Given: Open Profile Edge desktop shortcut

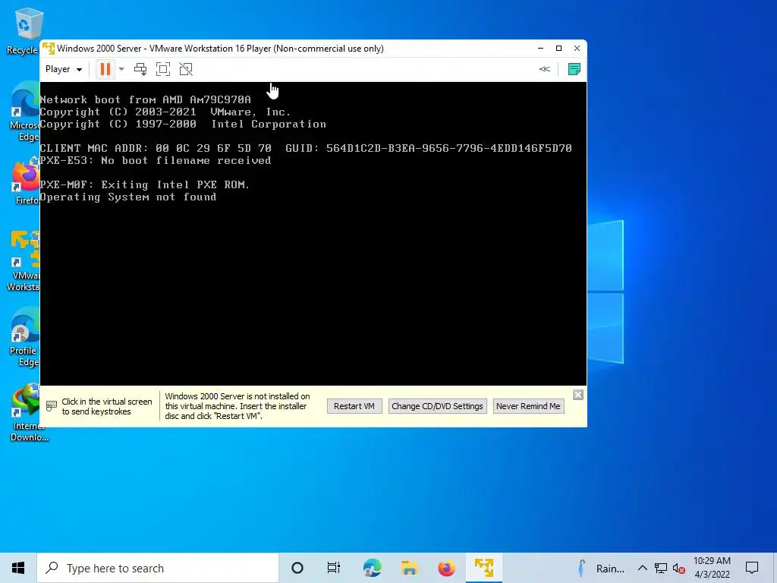Looking at the screenshot, I should [24, 338].
